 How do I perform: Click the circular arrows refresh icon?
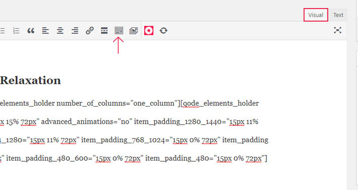(163, 31)
